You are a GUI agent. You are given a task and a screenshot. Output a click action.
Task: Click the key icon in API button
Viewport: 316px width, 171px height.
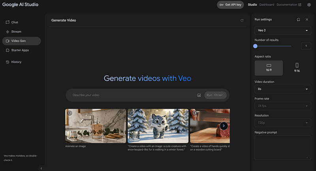click(x=221, y=5)
